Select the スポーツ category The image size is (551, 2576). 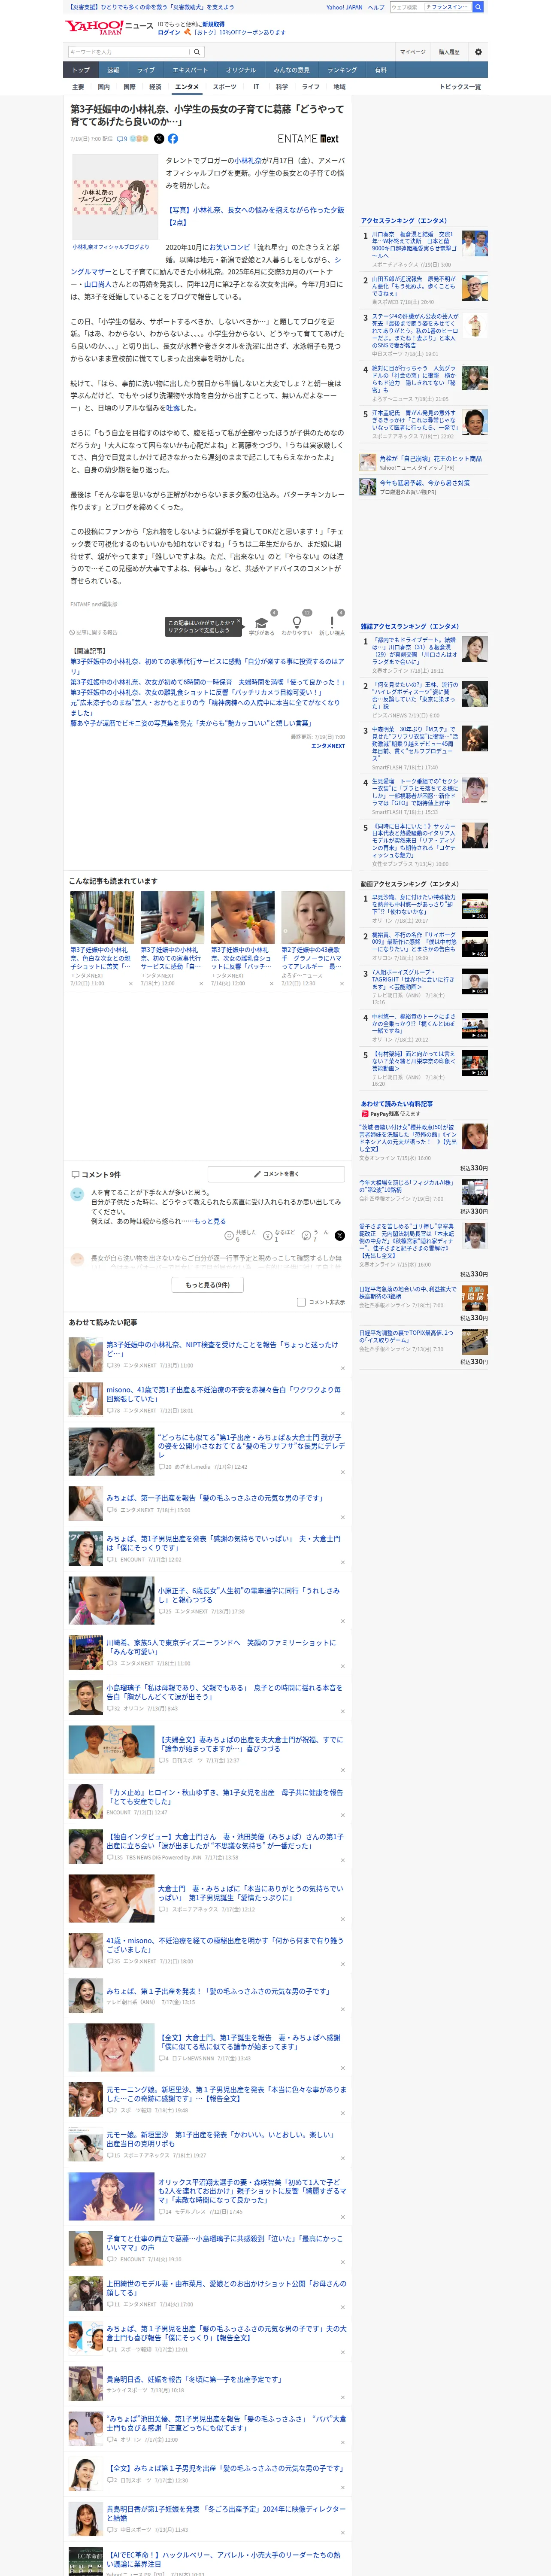click(225, 87)
